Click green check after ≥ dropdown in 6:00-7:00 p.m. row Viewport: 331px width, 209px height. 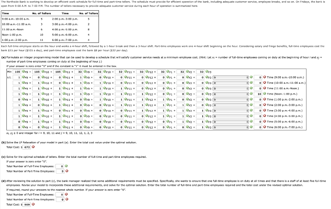251,127
